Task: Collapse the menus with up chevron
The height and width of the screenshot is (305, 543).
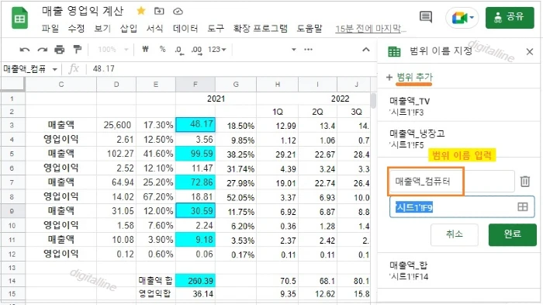Action: click(366, 50)
